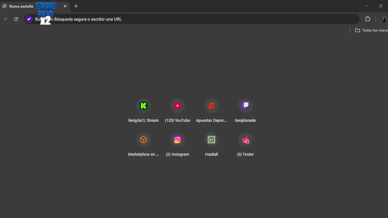Click the Apuestas Depor... label

[211, 120]
